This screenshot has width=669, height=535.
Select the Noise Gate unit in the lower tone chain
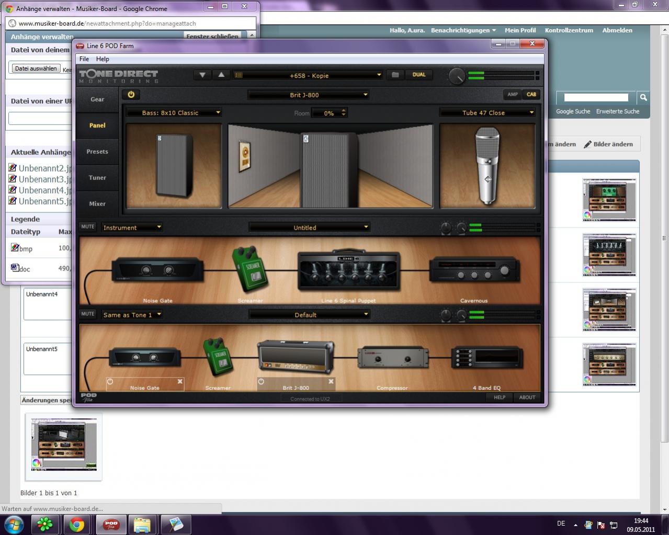145,358
